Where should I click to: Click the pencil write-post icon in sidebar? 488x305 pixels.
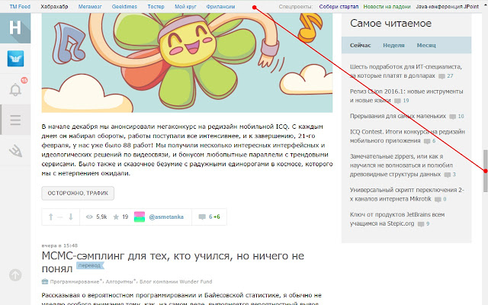(x=15, y=151)
